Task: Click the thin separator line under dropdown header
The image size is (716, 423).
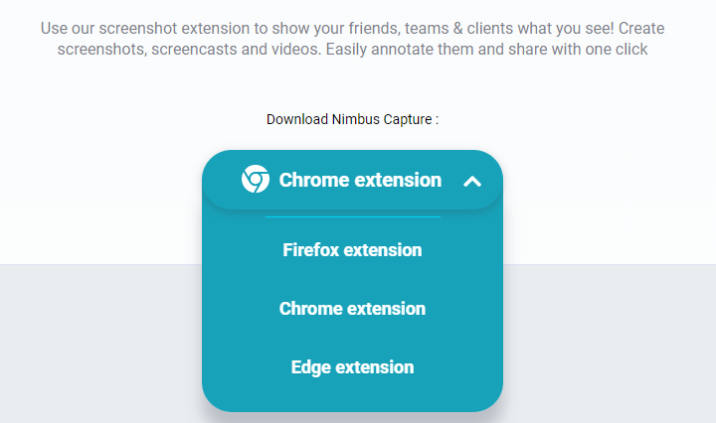Action: [x=352, y=217]
